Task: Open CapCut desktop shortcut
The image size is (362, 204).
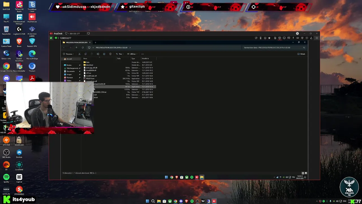Action: [x=19, y=178]
